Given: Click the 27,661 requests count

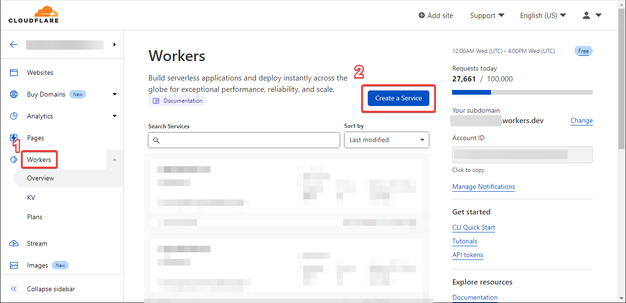Looking at the screenshot, I should point(464,79).
